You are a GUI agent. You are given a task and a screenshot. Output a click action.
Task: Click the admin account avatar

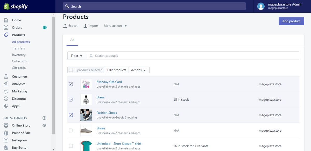click(x=261, y=6)
